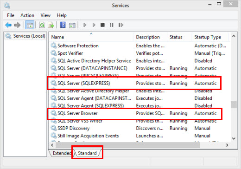Click the second Start Service play icon

(x=94, y=25)
